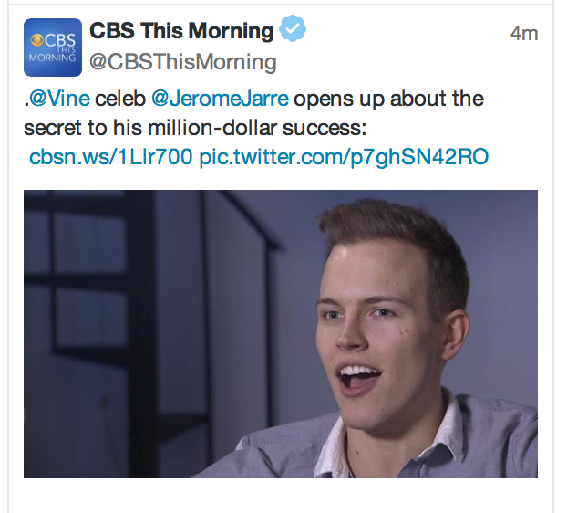This screenshot has height=513, width=567.
Task: Open the "CBS This Morning" display name
Action: tap(181, 31)
